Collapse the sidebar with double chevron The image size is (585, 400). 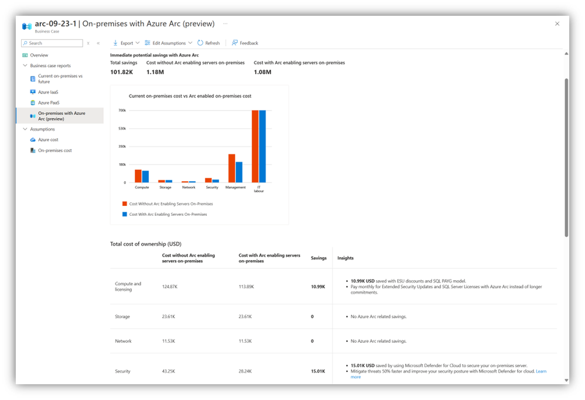coord(98,43)
